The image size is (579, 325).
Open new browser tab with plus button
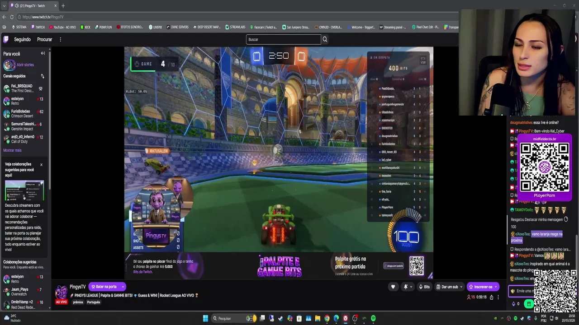[63, 6]
